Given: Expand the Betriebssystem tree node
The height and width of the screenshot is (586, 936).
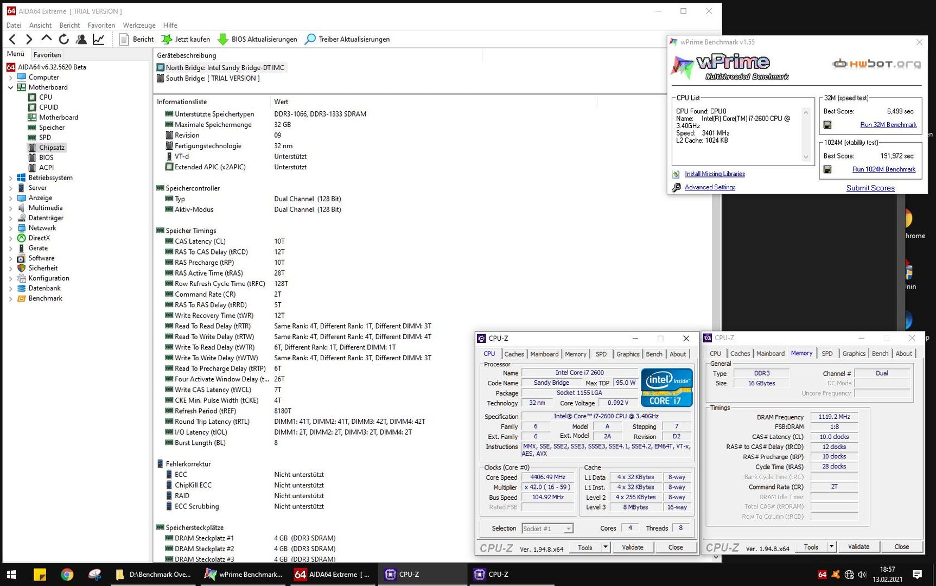Looking at the screenshot, I should tap(10, 178).
